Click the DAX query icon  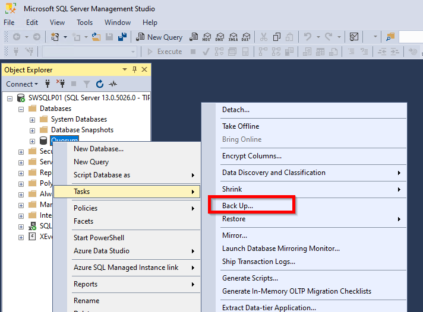(x=246, y=37)
